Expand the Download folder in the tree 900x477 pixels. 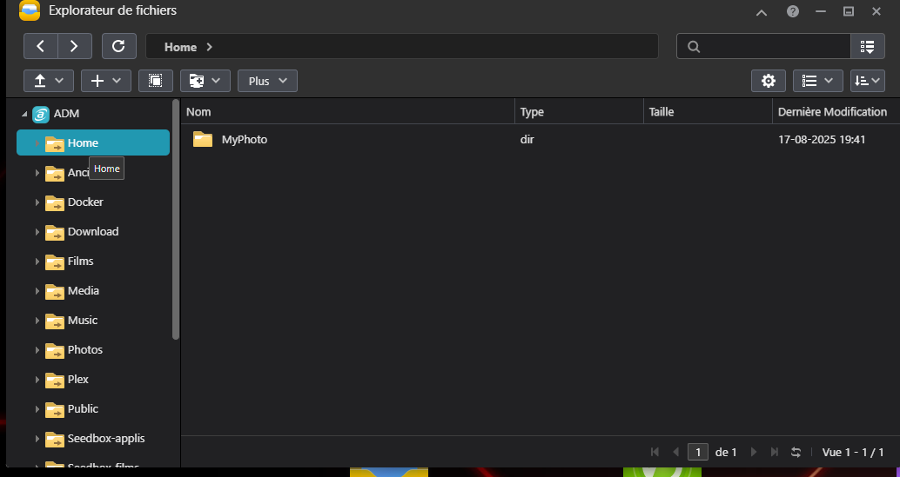(37, 232)
